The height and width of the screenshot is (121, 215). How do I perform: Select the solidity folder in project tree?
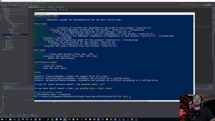click(13, 33)
